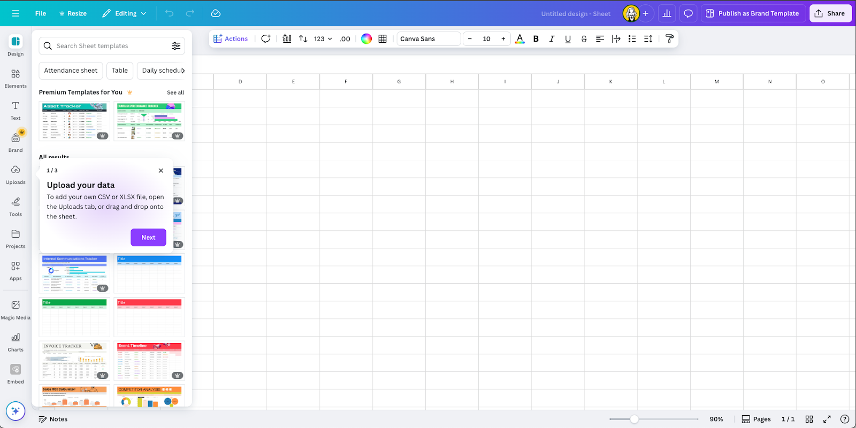Launch the Canva AI assistant sparkle

click(16, 411)
